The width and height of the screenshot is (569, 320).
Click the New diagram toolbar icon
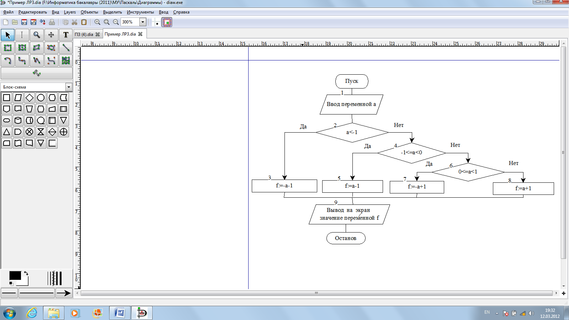[6, 22]
